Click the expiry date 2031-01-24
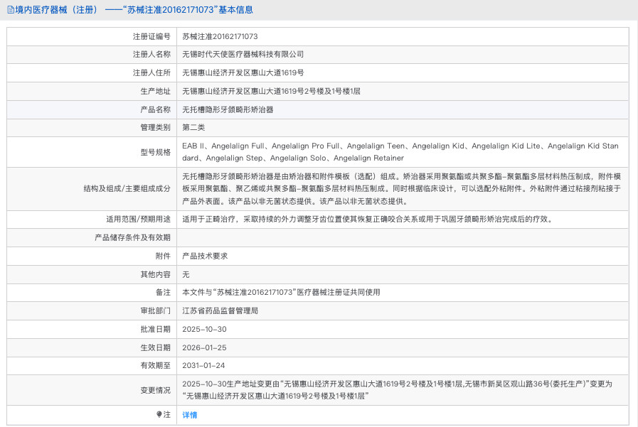 pos(204,365)
